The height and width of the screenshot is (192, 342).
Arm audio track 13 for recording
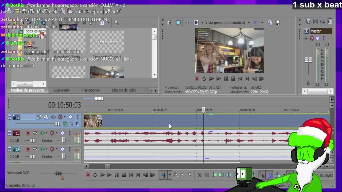(x=28, y=133)
